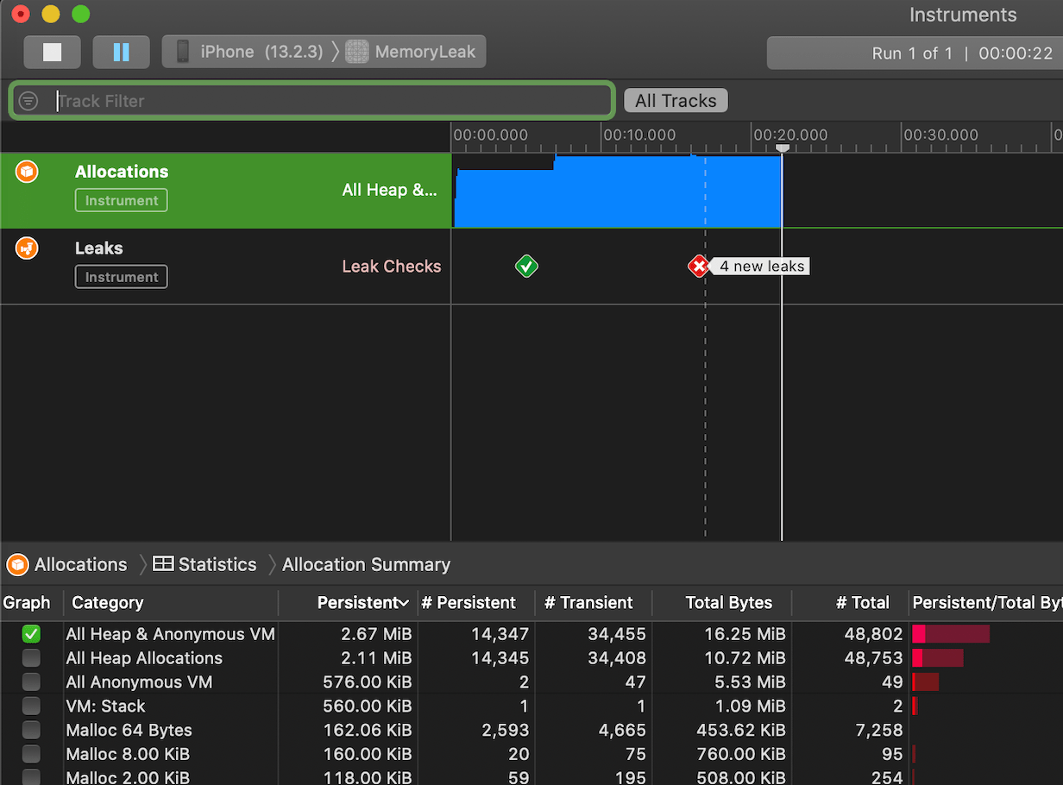Click the Statistics grid icon
Viewport: 1063px width, 785px height.
point(163,564)
